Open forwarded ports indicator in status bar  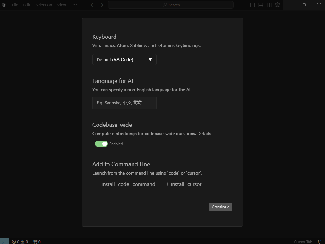click(x=37, y=241)
